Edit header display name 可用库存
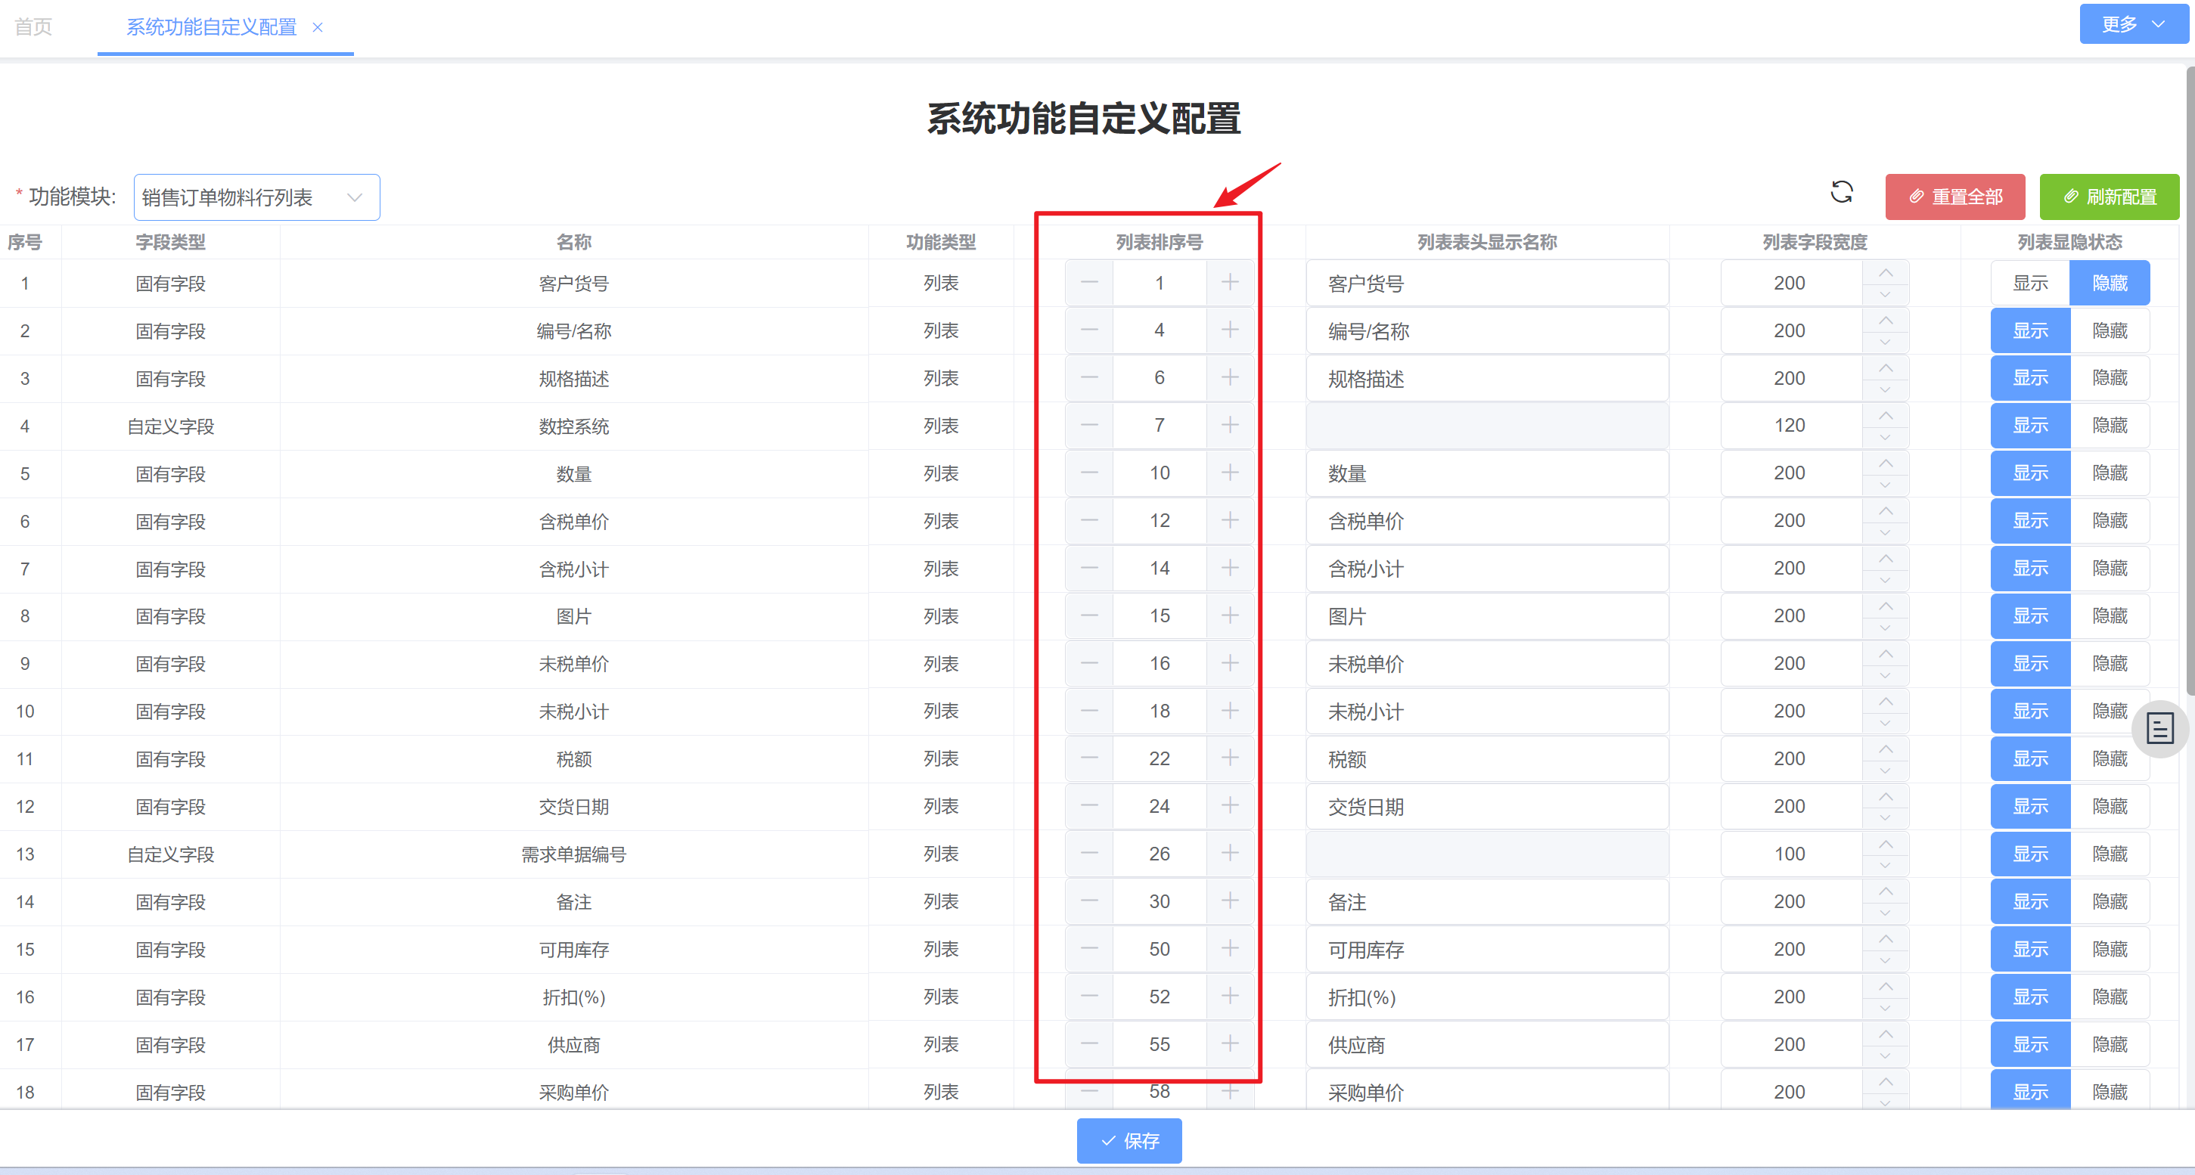 [x=1487, y=949]
